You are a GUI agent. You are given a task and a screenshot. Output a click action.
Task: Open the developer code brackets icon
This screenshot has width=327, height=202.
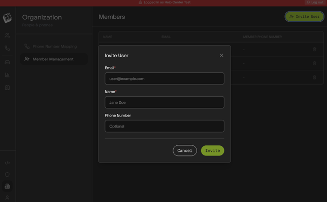[x=7, y=163]
